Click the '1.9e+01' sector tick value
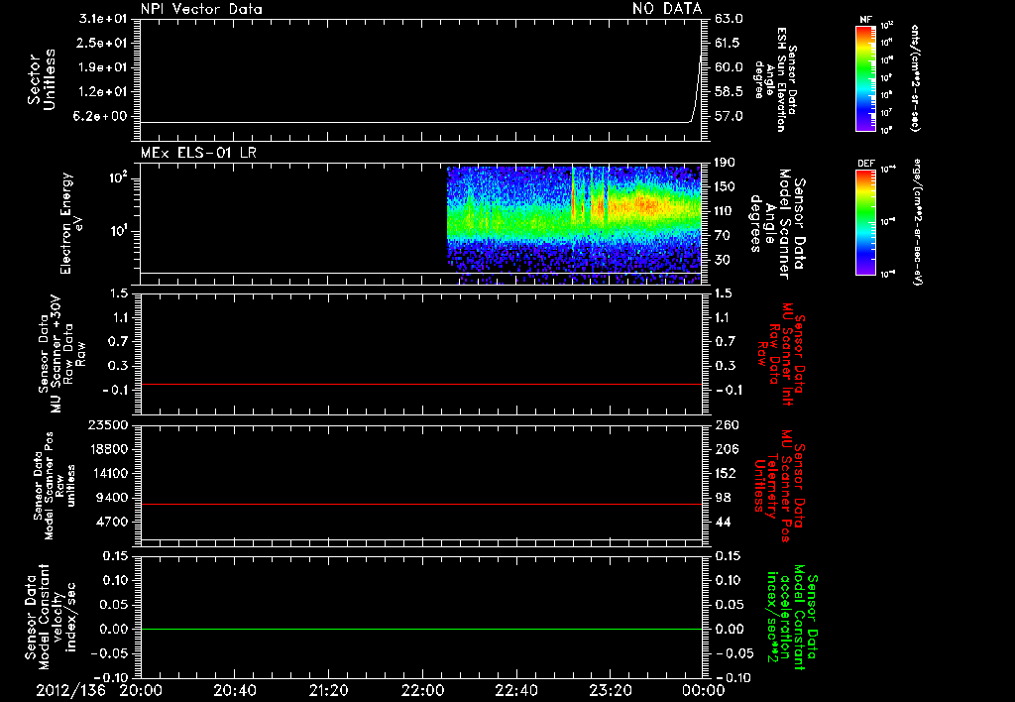This screenshot has width=1015, height=702. [x=102, y=67]
